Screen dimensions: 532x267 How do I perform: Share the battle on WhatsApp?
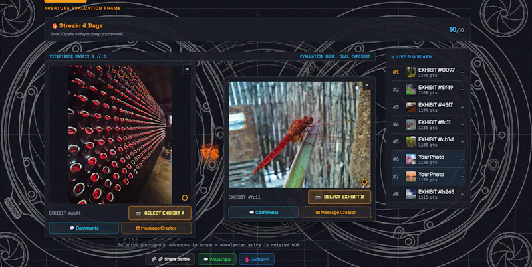pos(217,260)
